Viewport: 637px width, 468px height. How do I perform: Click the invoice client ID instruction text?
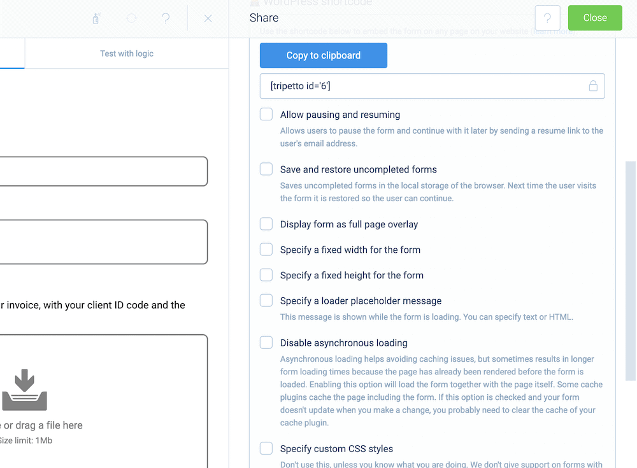tap(92, 305)
